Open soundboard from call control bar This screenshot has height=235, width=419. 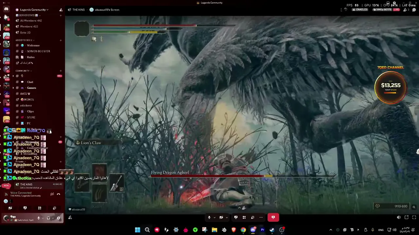(x=253, y=217)
